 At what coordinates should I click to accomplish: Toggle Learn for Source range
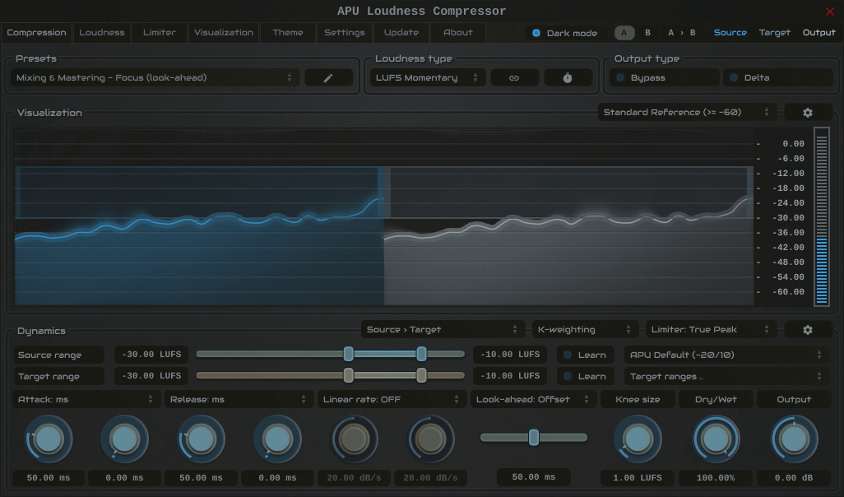point(586,355)
